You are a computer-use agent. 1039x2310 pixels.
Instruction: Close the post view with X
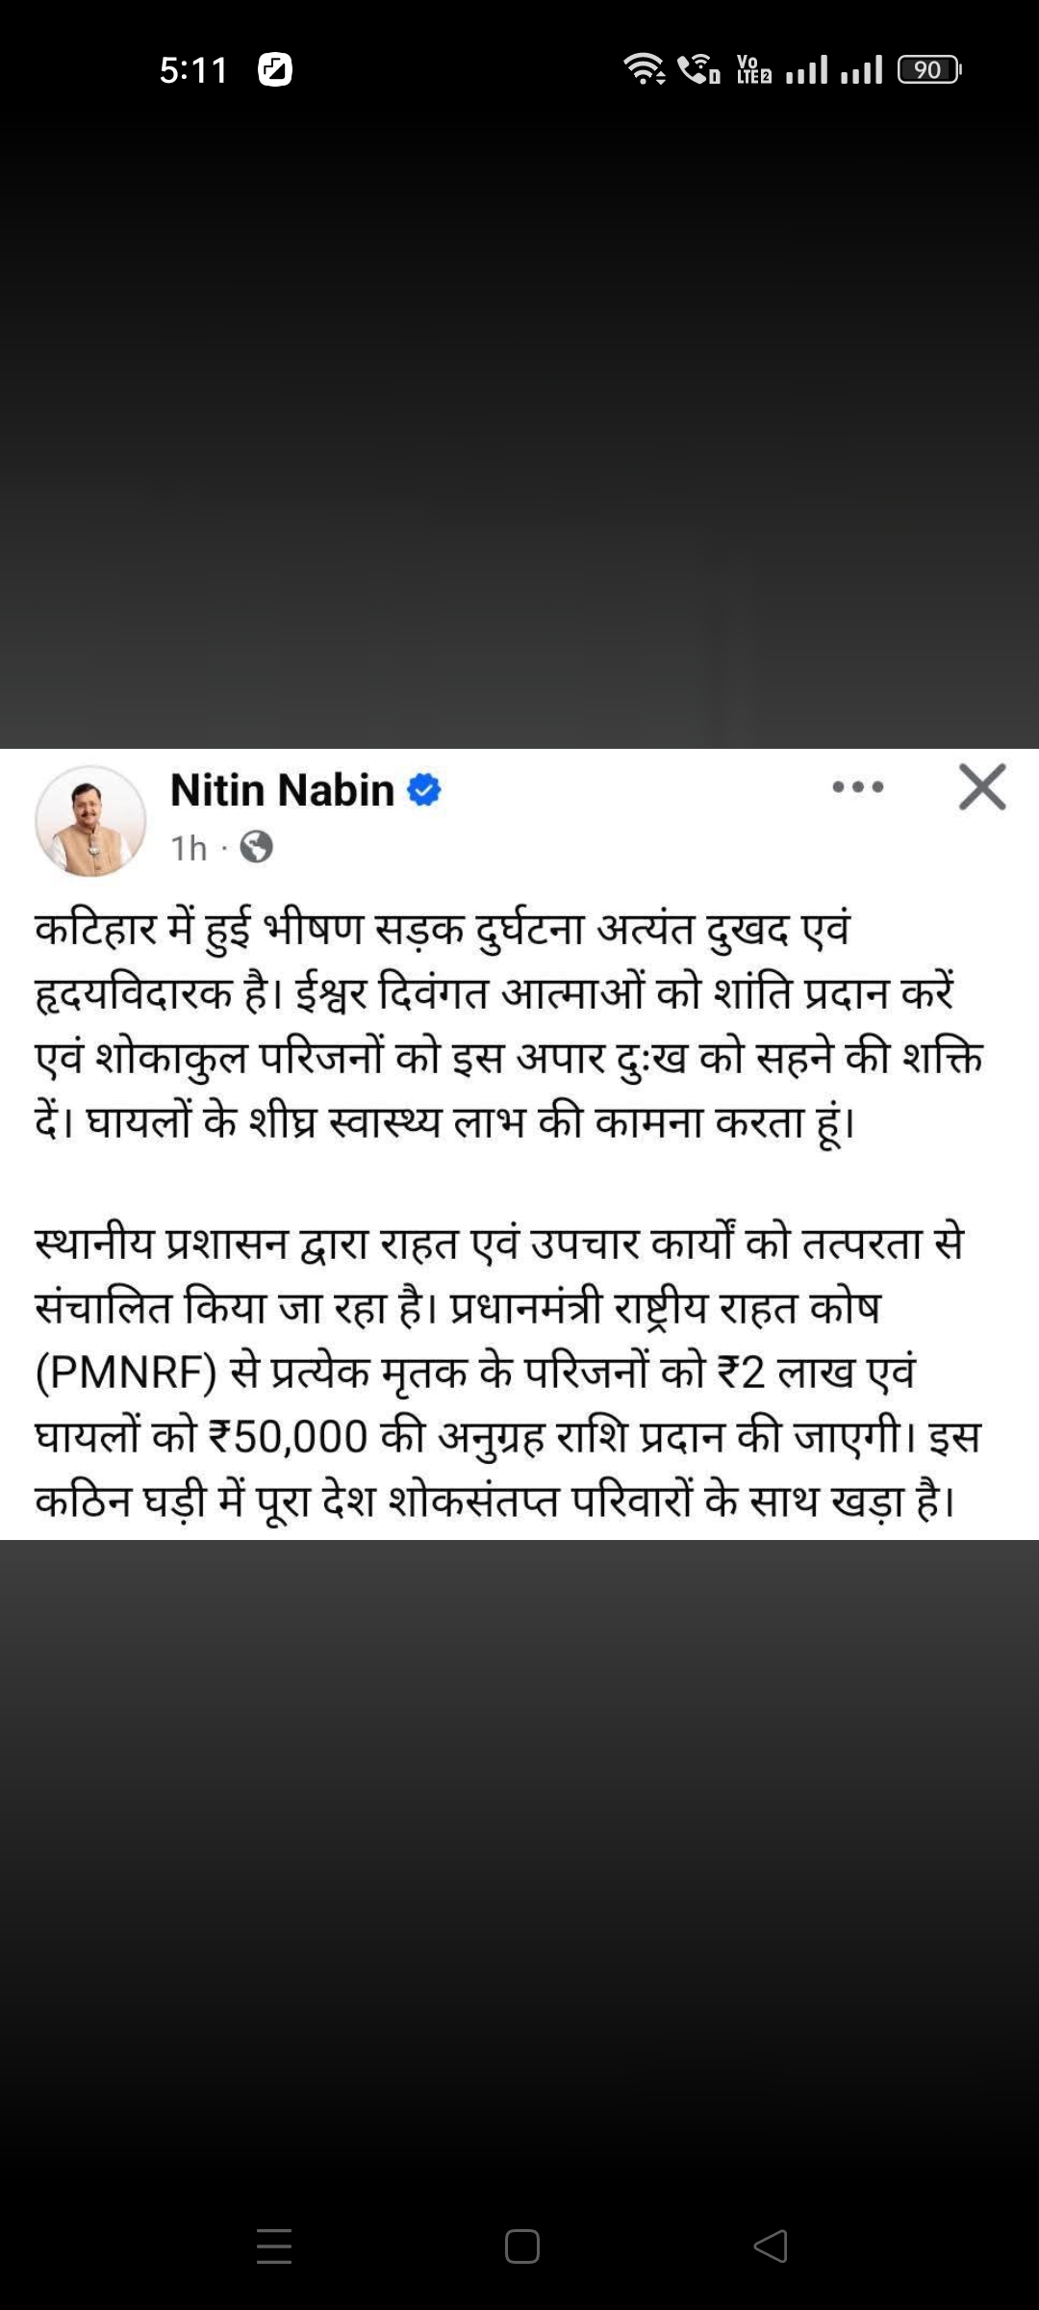982,787
